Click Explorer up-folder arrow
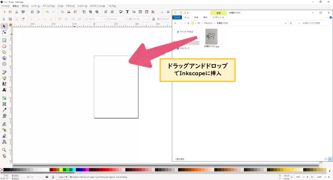 (188, 23)
